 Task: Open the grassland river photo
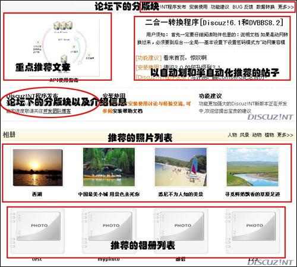click(252, 167)
